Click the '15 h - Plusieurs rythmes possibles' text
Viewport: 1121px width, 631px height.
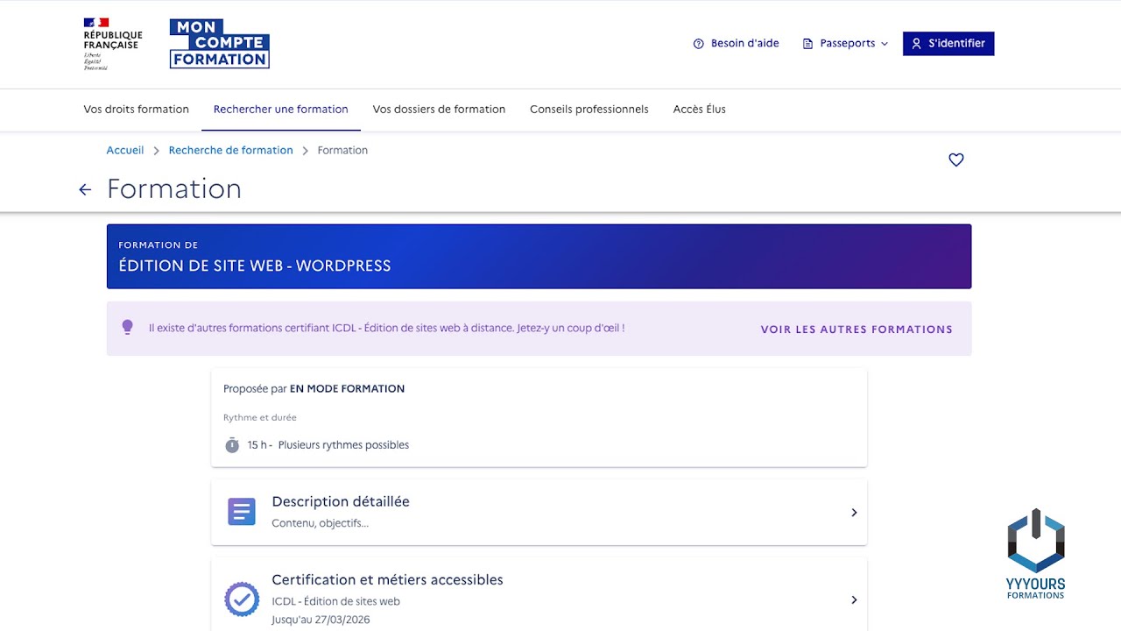(328, 445)
